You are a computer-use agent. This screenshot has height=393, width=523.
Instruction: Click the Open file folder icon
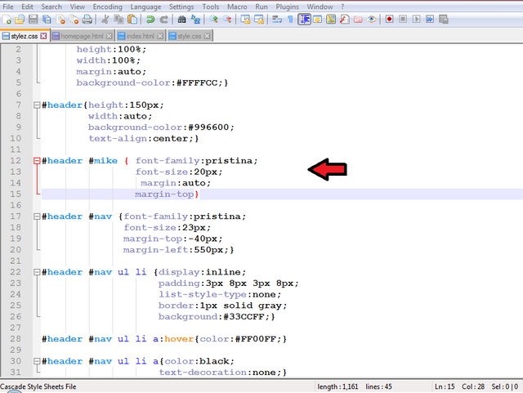(x=19, y=19)
